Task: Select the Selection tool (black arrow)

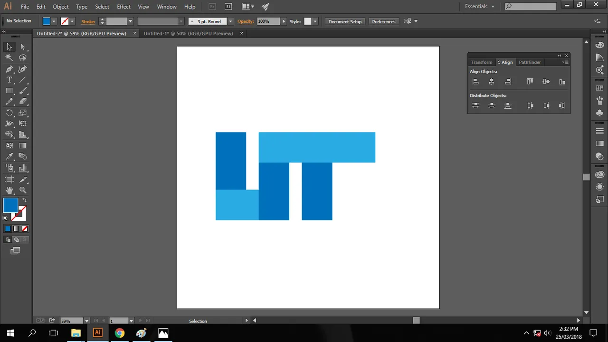Action: (x=9, y=47)
